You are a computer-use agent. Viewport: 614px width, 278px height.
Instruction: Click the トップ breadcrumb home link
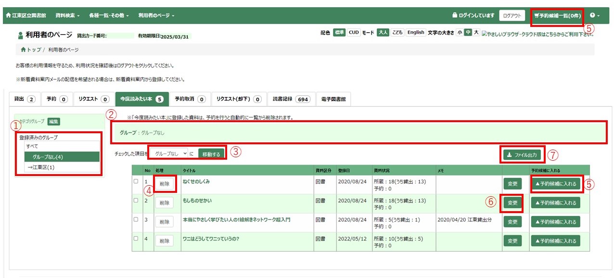[31, 50]
